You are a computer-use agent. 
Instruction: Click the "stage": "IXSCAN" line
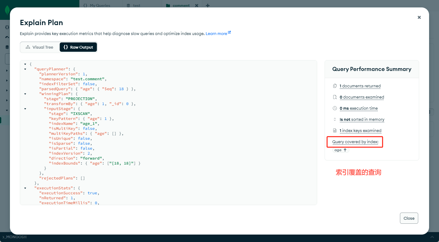tap(70, 114)
